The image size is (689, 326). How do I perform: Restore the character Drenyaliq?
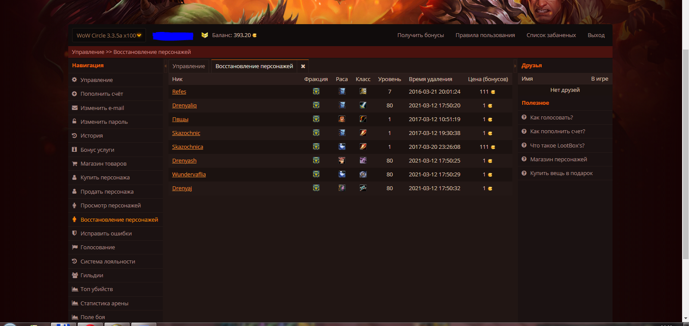point(184,105)
